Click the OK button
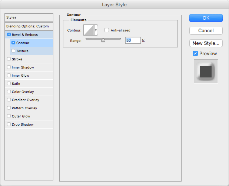 click(206, 18)
